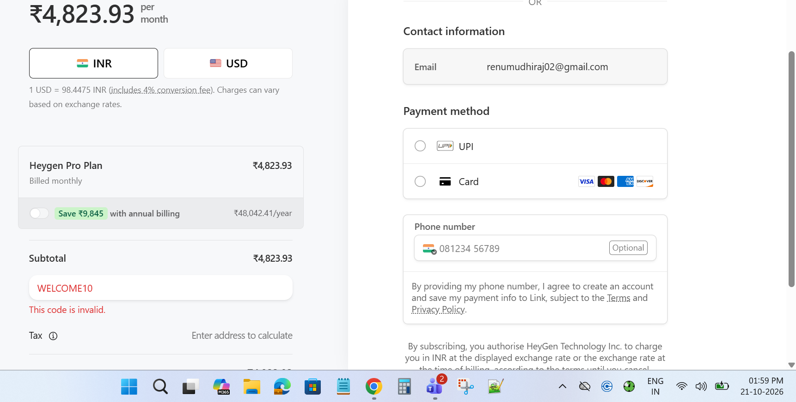Open the volume tray icon
The width and height of the screenshot is (796, 402).
click(x=701, y=386)
